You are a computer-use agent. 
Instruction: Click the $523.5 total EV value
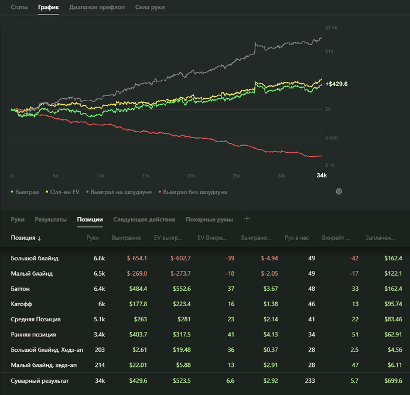tap(182, 381)
